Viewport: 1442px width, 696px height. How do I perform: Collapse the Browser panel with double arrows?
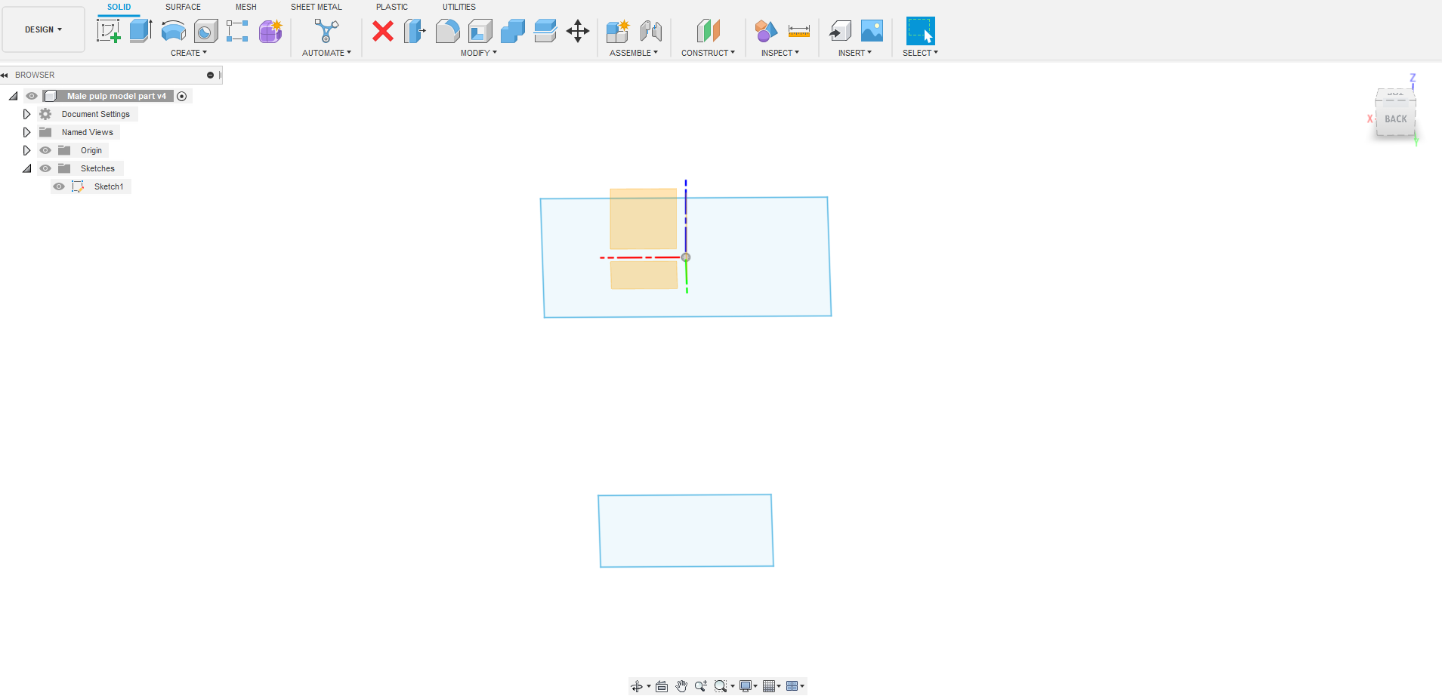tap(5, 75)
